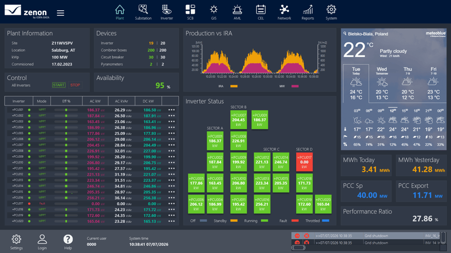Click the first alarm's red status icon
Screen dimensions: 451x253
coord(297,236)
